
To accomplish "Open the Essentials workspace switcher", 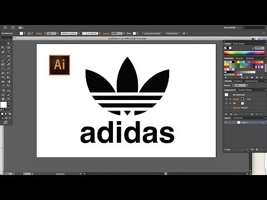I will coord(231,28).
